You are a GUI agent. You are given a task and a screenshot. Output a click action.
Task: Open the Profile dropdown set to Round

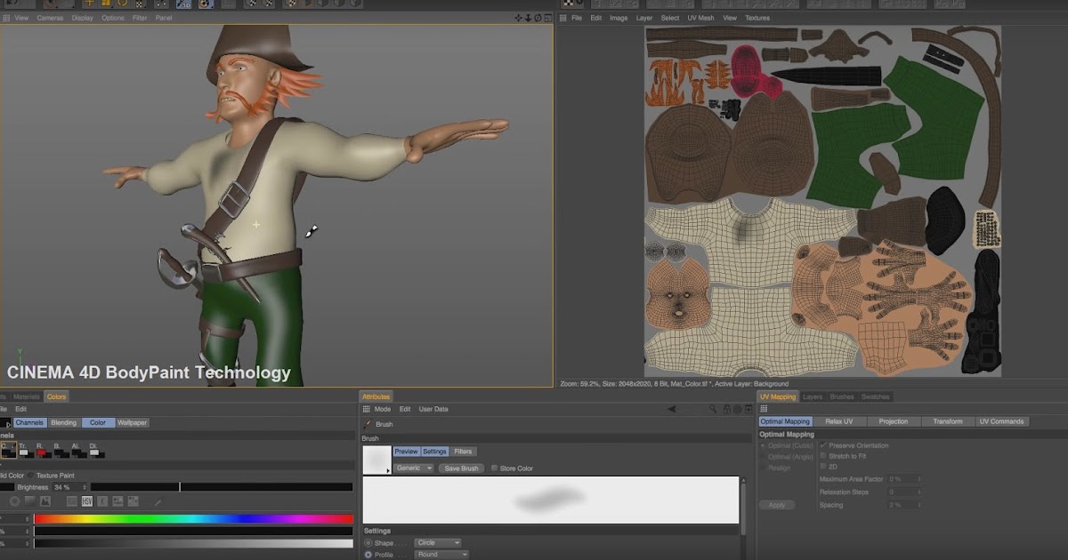click(x=441, y=554)
